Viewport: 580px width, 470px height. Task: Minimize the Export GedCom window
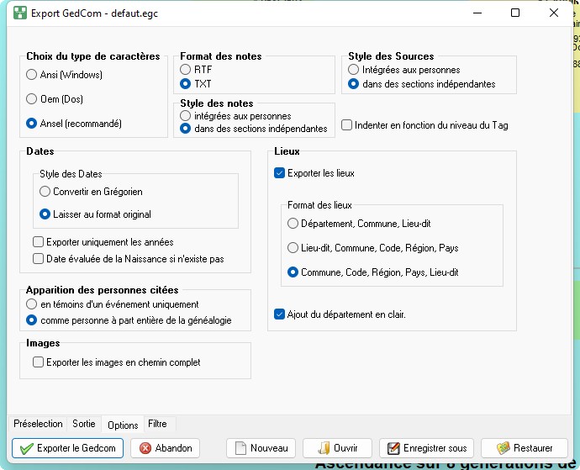[477, 13]
